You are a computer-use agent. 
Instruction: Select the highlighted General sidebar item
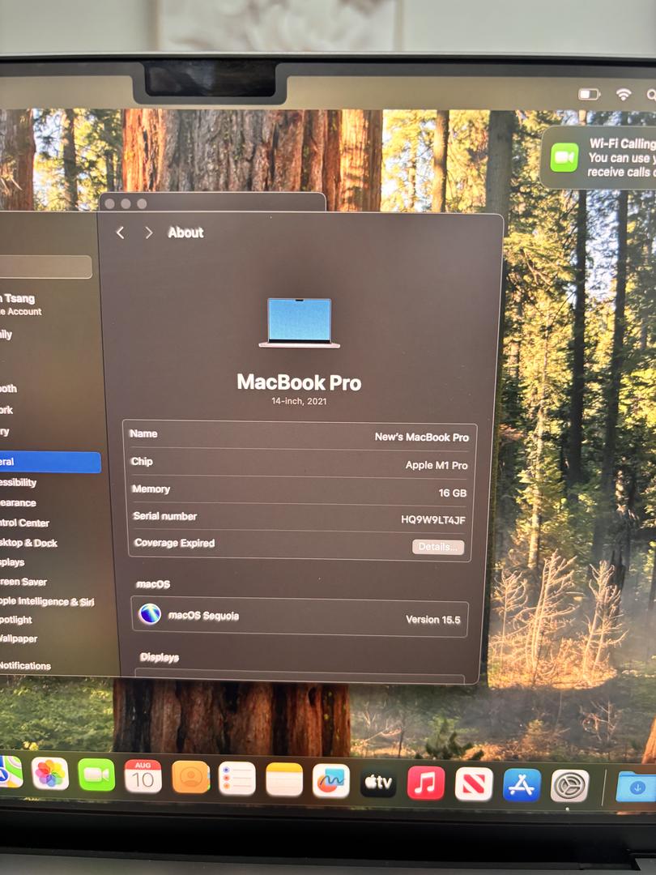[x=50, y=462]
